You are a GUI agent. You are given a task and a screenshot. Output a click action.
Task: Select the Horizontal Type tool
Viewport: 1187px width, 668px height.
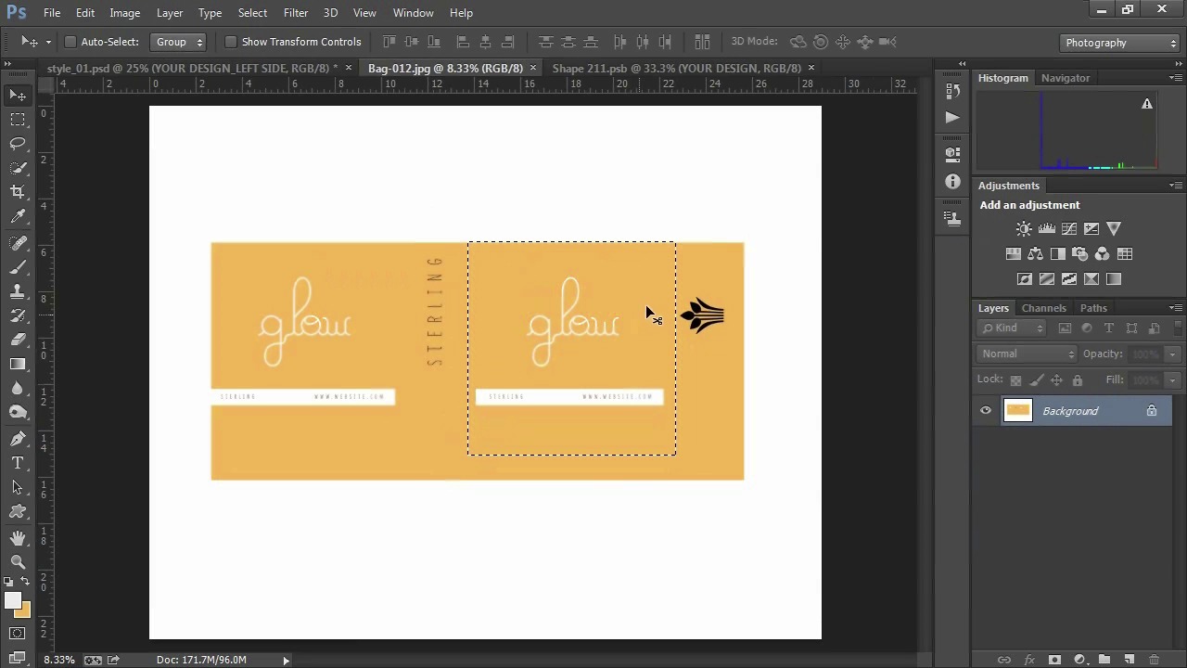(18, 463)
